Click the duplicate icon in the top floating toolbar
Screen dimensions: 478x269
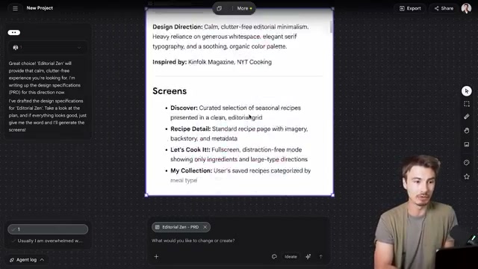(219, 8)
